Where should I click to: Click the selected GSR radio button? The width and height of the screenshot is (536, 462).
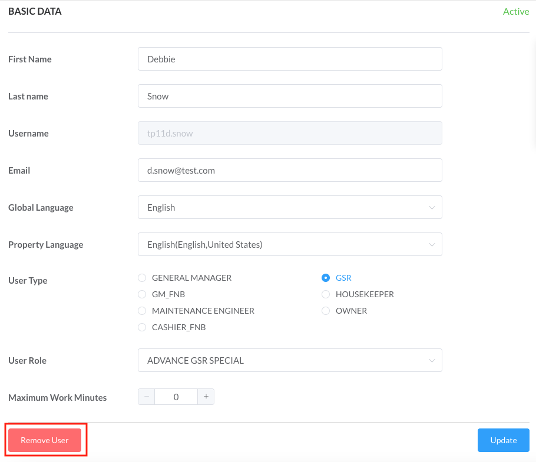[326, 277]
